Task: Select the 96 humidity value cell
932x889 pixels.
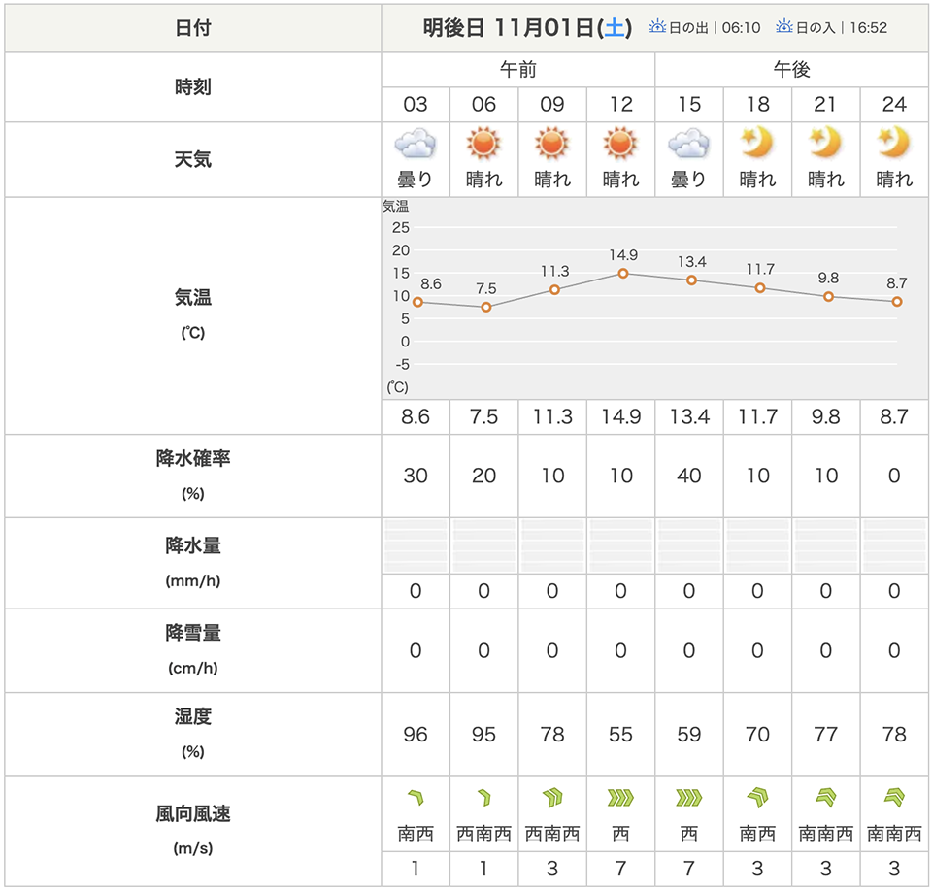Action: [416, 735]
